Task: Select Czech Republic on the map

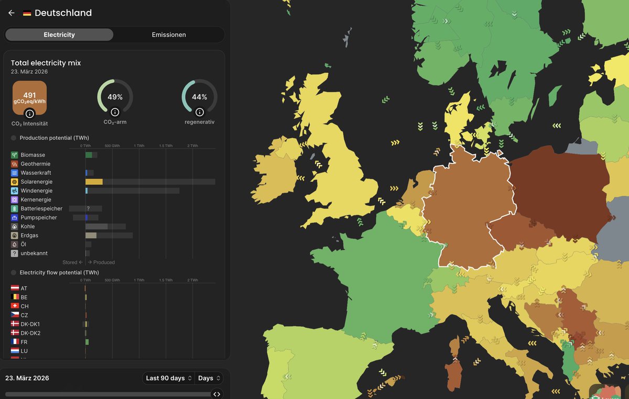Action: pos(519,230)
